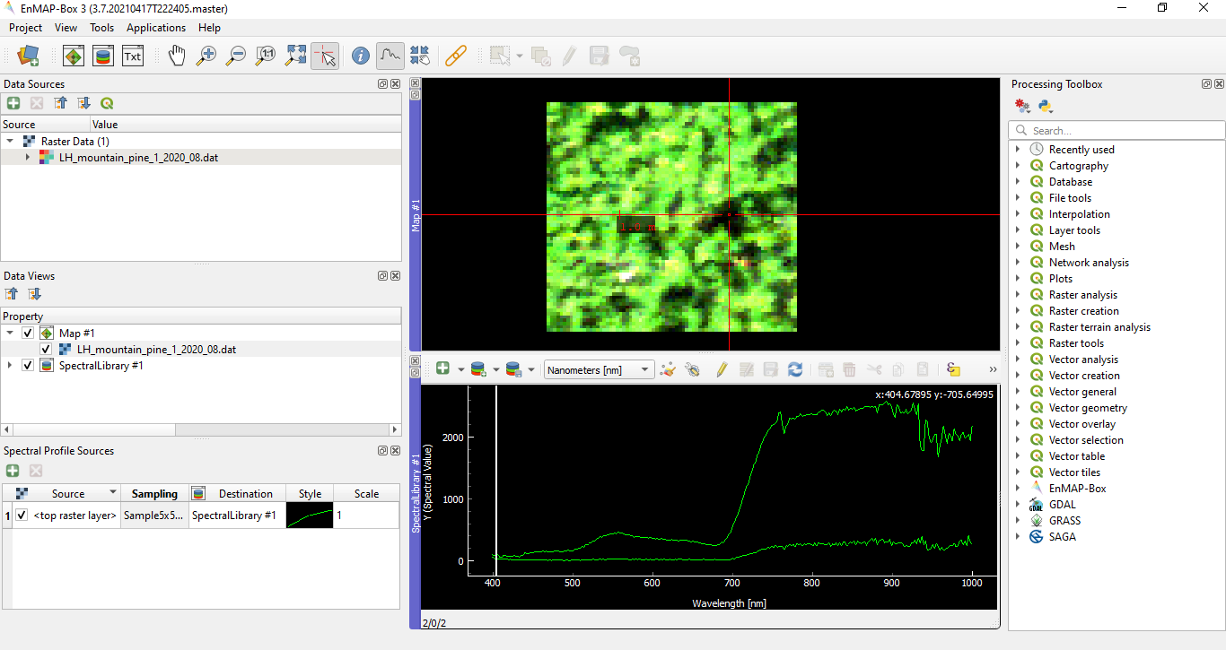Uncheck visibility of LH_mountain_pine_1_2020_08.dat layer
This screenshot has height=650, width=1226.
click(45, 349)
